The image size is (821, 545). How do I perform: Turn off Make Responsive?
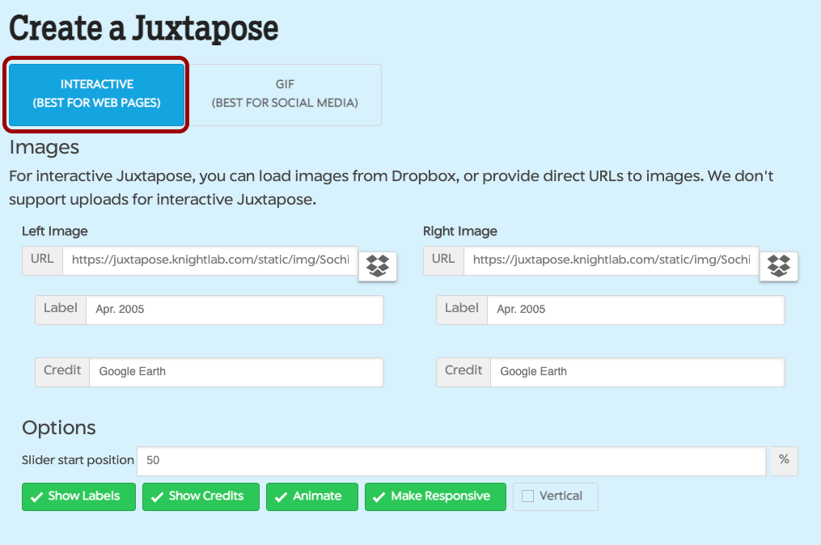click(x=435, y=496)
